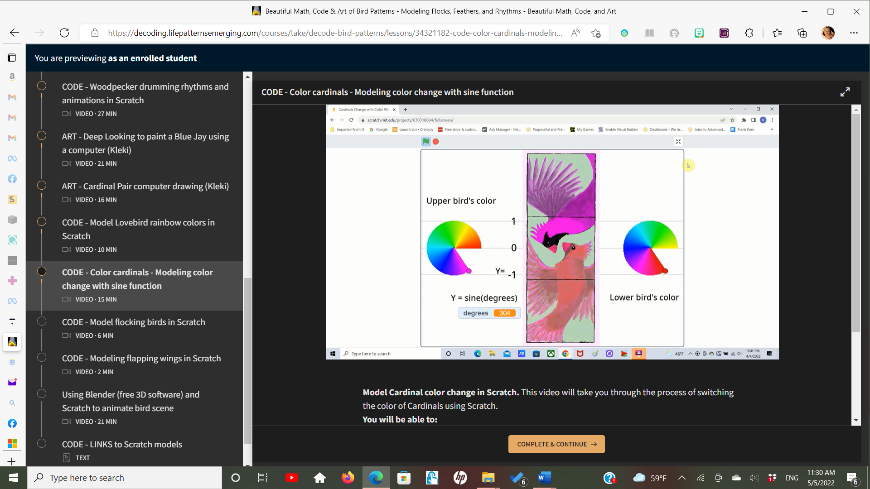Open weather widget showing 59°F
870x489 pixels.
click(650, 478)
